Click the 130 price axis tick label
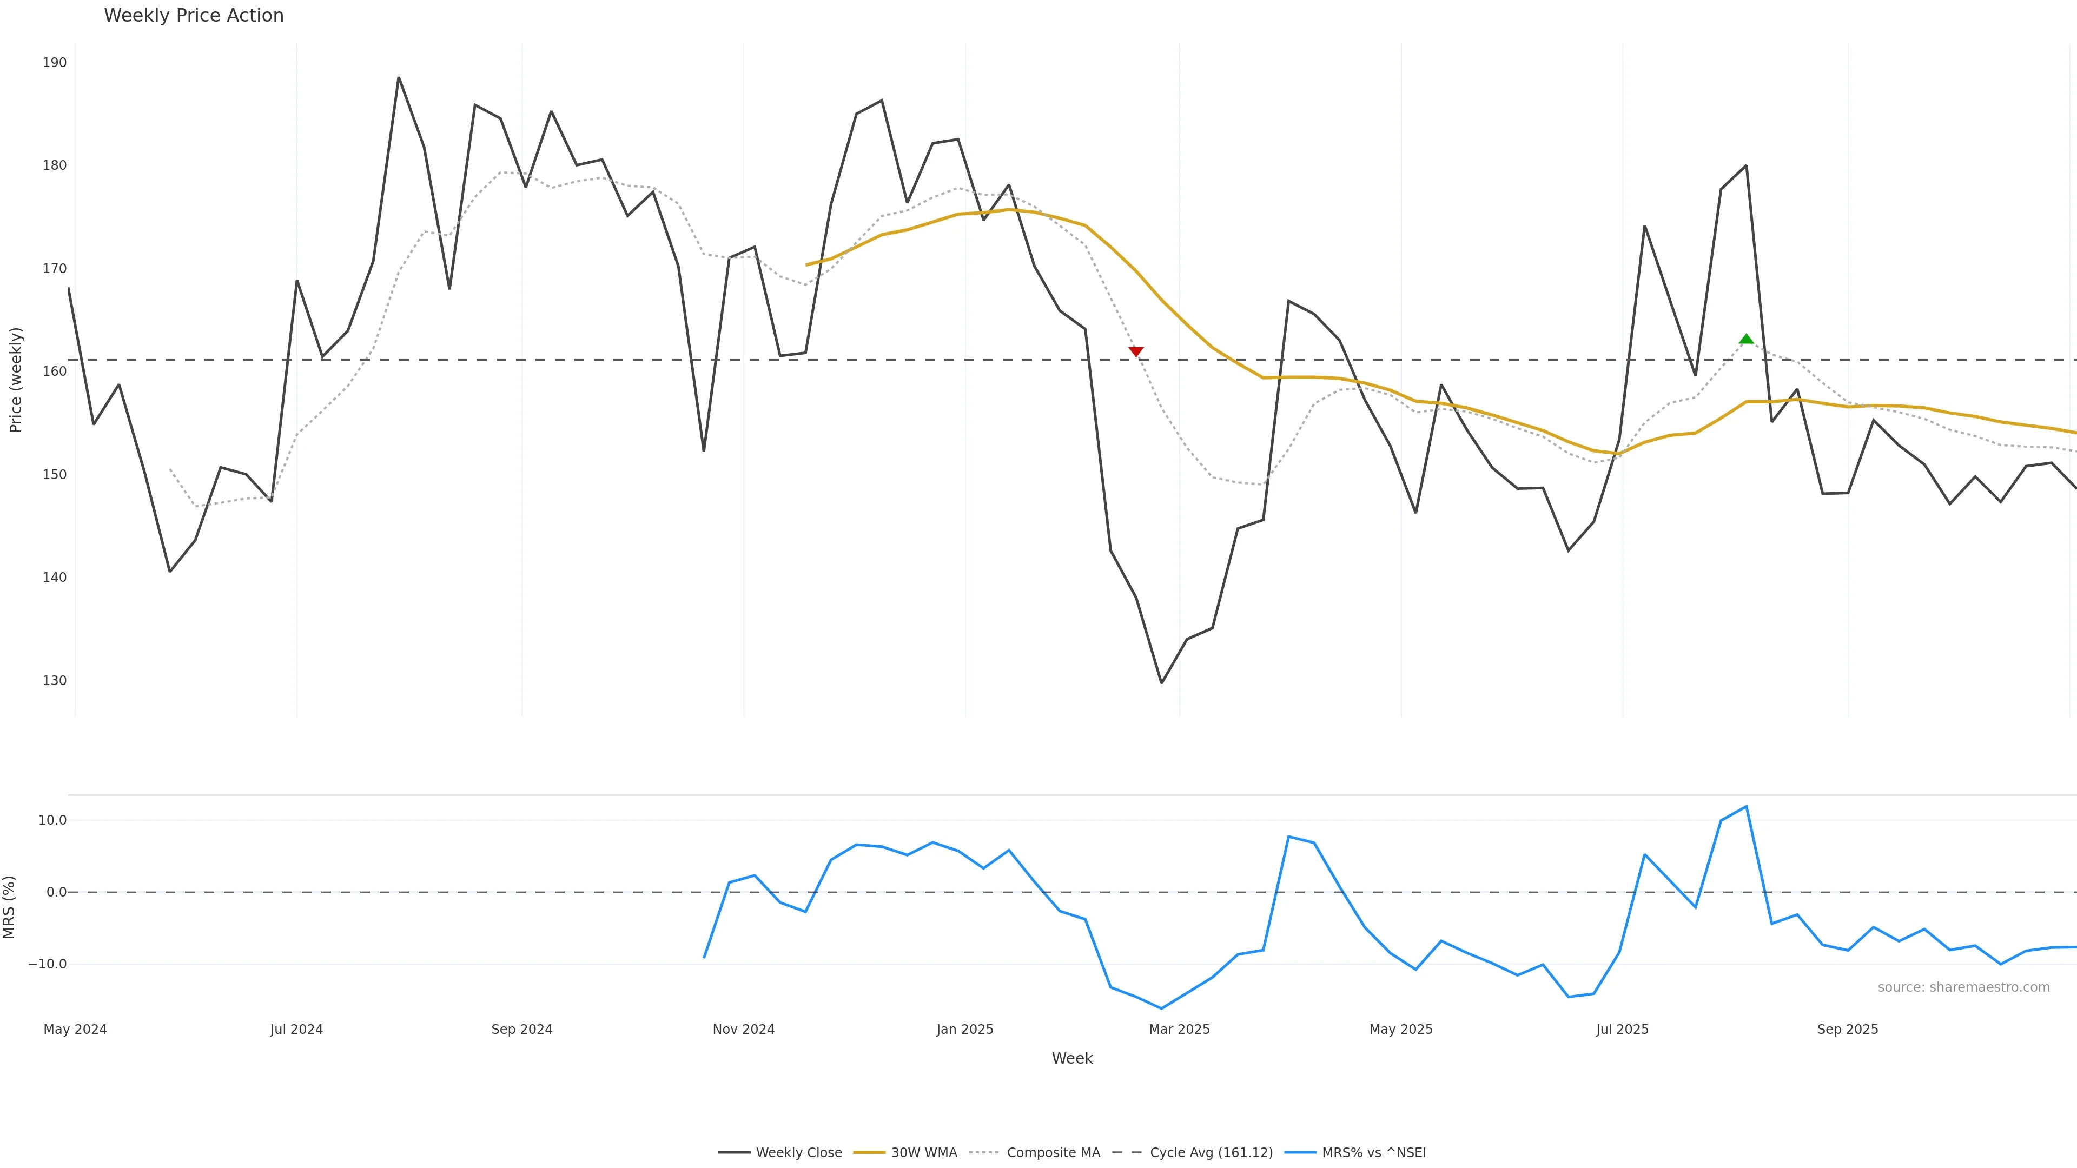Screen dimensions: 2077x1168 [x=55, y=680]
